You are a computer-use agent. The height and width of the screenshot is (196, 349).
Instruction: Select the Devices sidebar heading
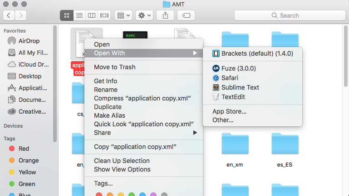13,126
